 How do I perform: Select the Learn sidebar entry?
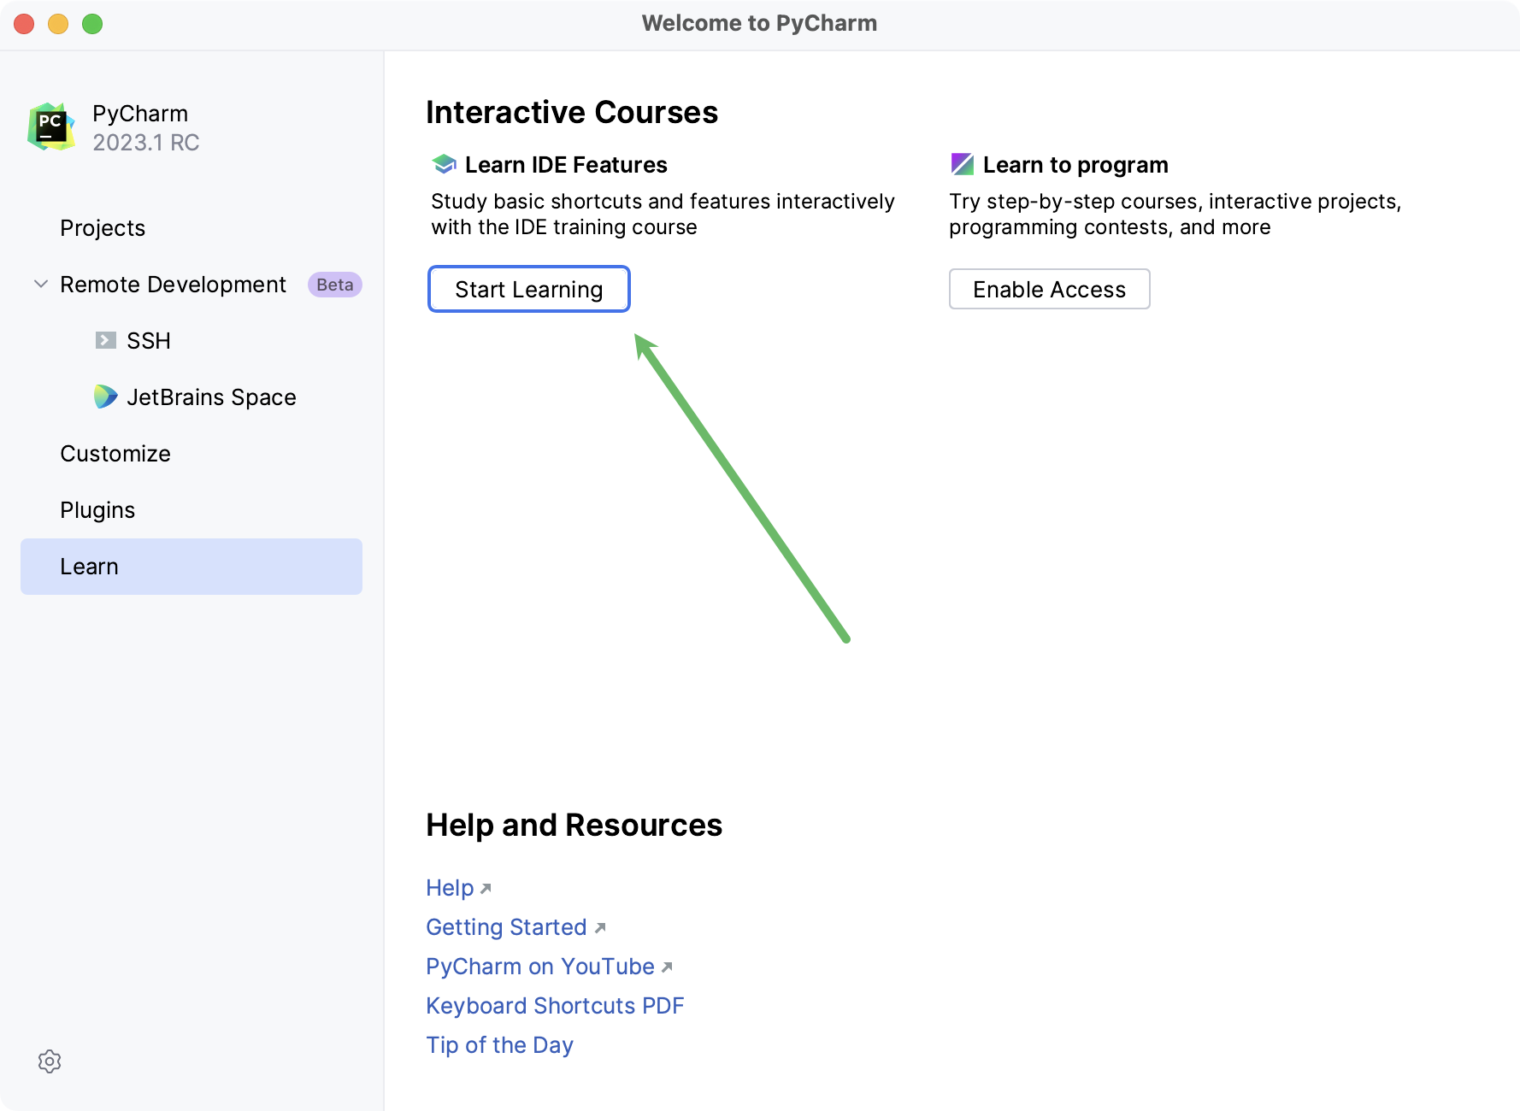click(x=89, y=566)
